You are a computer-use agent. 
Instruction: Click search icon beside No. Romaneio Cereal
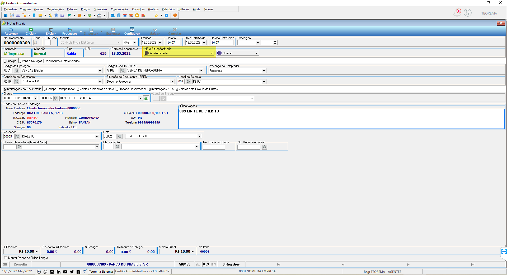(x=265, y=147)
